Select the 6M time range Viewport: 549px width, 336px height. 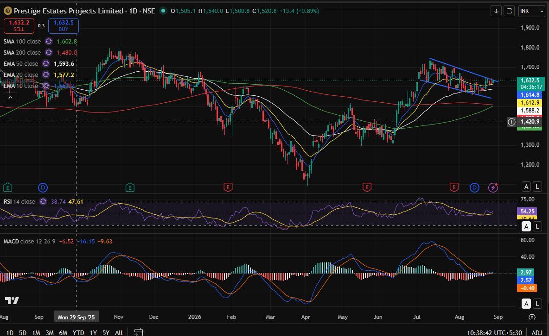(x=63, y=332)
